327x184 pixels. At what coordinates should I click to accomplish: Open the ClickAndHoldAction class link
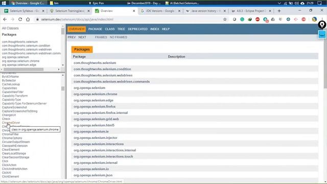pyautogui.click(x=15, y=169)
